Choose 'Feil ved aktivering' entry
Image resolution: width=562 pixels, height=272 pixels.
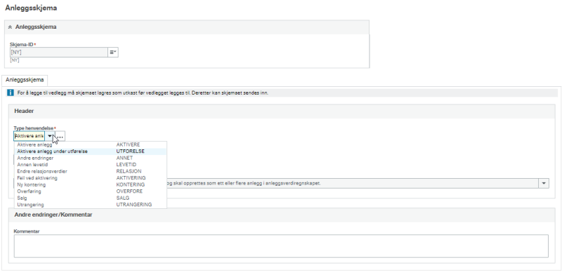click(37, 178)
